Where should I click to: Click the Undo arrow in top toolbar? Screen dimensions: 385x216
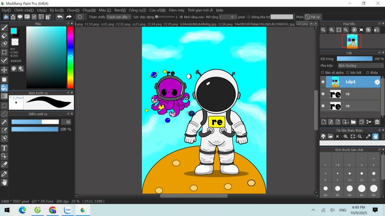tap(60, 17)
